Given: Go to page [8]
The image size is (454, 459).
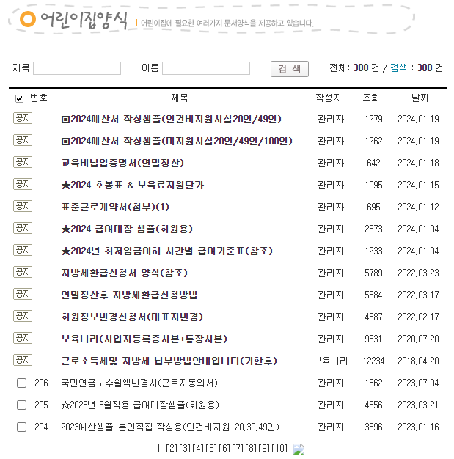Looking at the screenshot, I should point(251,448).
